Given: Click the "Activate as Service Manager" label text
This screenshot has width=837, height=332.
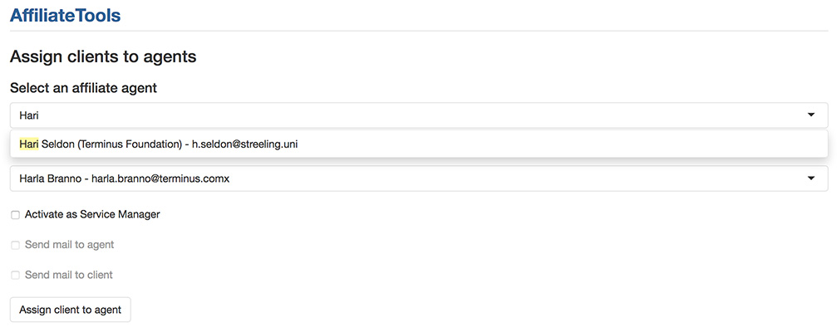Looking at the screenshot, I should pyautogui.click(x=92, y=214).
